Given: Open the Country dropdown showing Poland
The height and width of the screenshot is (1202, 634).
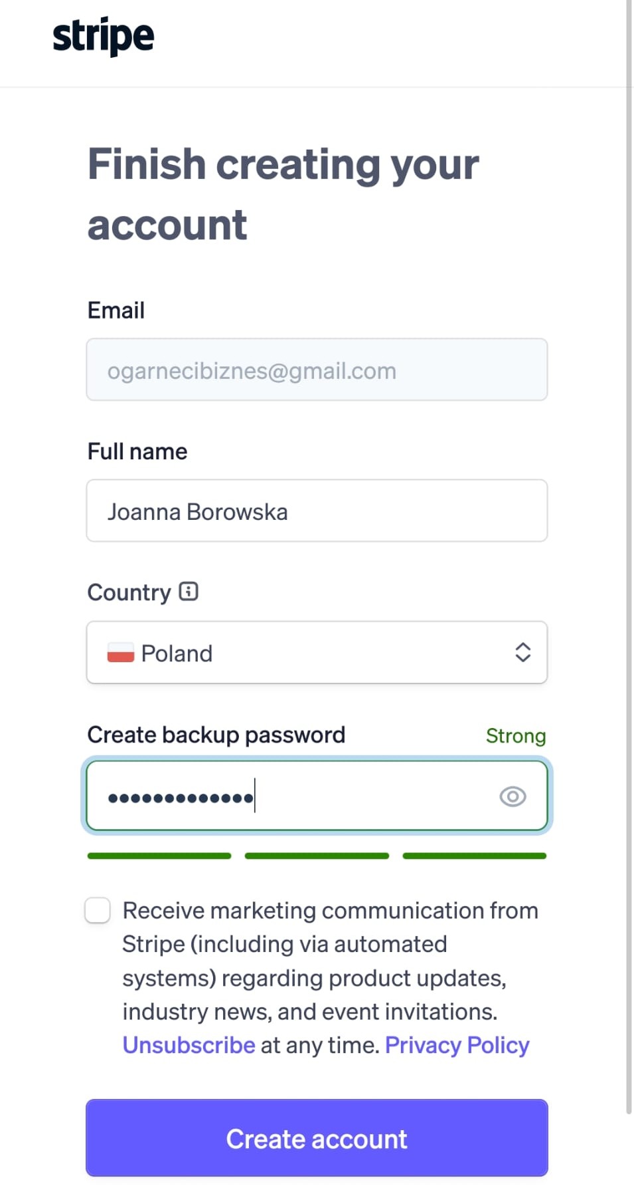Looking at the screenshot, I should point(317,652).
